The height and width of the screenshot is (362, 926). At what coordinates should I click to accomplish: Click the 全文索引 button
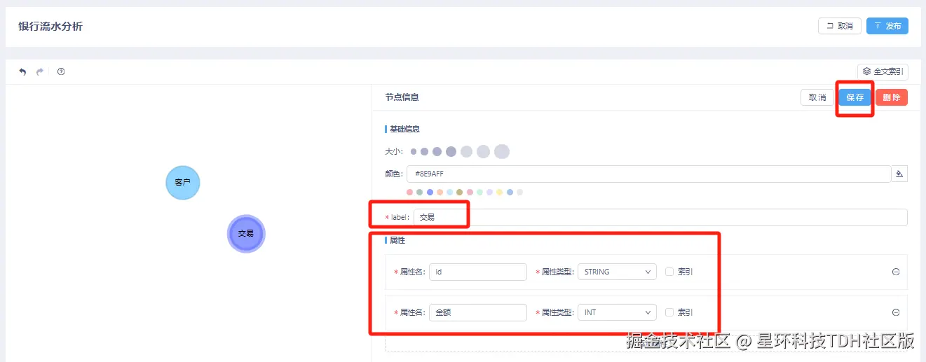pyautogui.click(x=883, y=71)
